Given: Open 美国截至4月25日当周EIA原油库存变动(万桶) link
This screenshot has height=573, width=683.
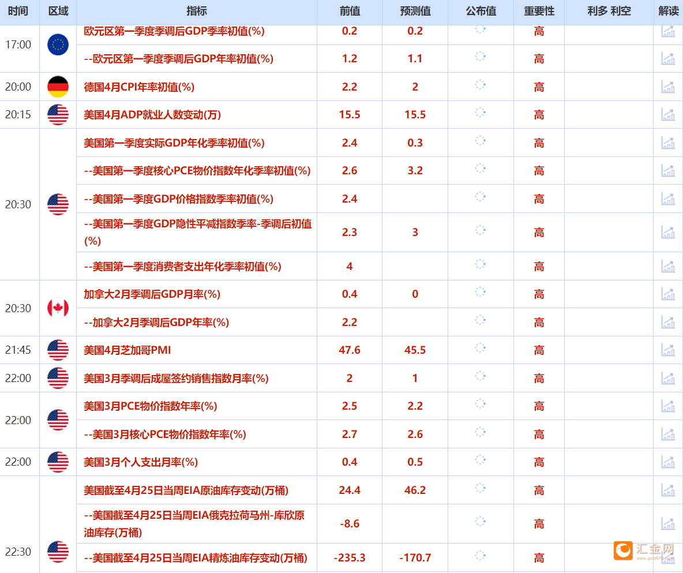Looking at the screenshot, I should point(186,490).
